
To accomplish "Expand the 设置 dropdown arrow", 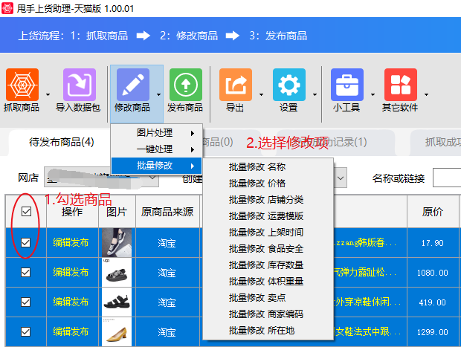I will coord(315,94).
